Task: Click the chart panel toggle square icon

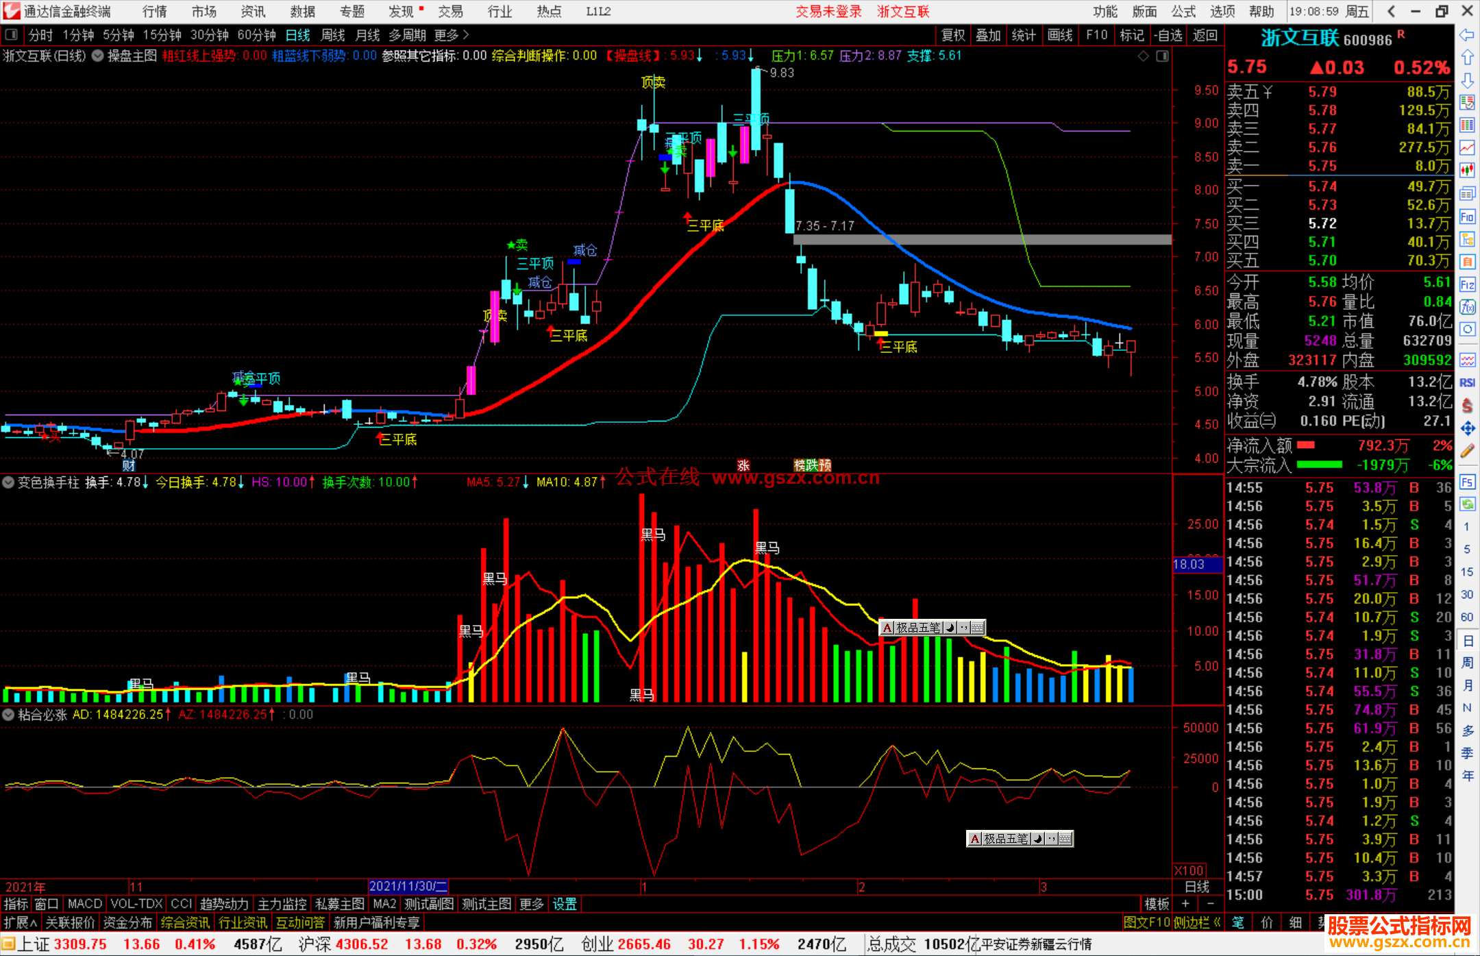Action: tap(1162, 56)
